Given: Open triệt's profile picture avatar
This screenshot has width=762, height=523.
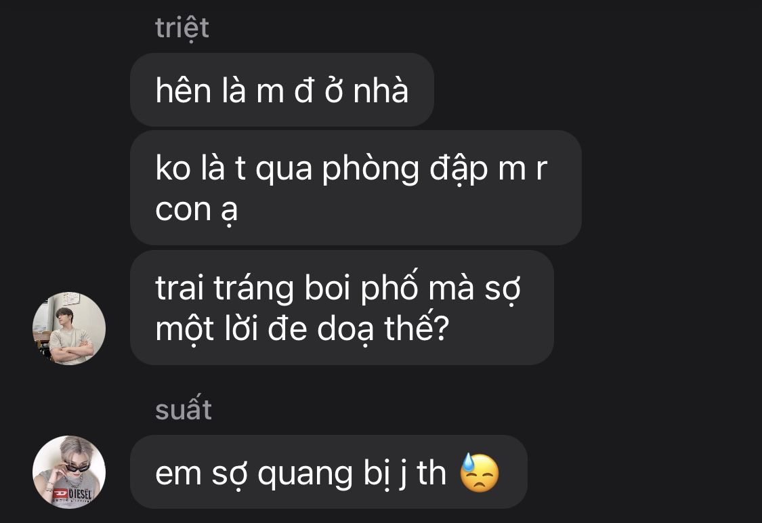Looking at the screenshot, I should pyautogui.click(x=69, y=329).
